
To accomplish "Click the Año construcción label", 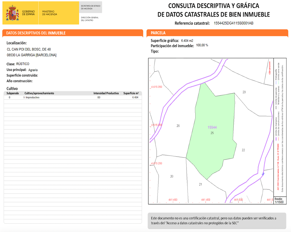I will (x=19, y=81).
